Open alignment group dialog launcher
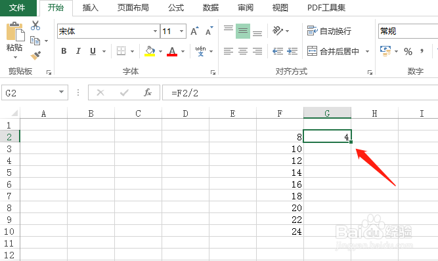This screenshot has height=261, width=438. (370, 73)
